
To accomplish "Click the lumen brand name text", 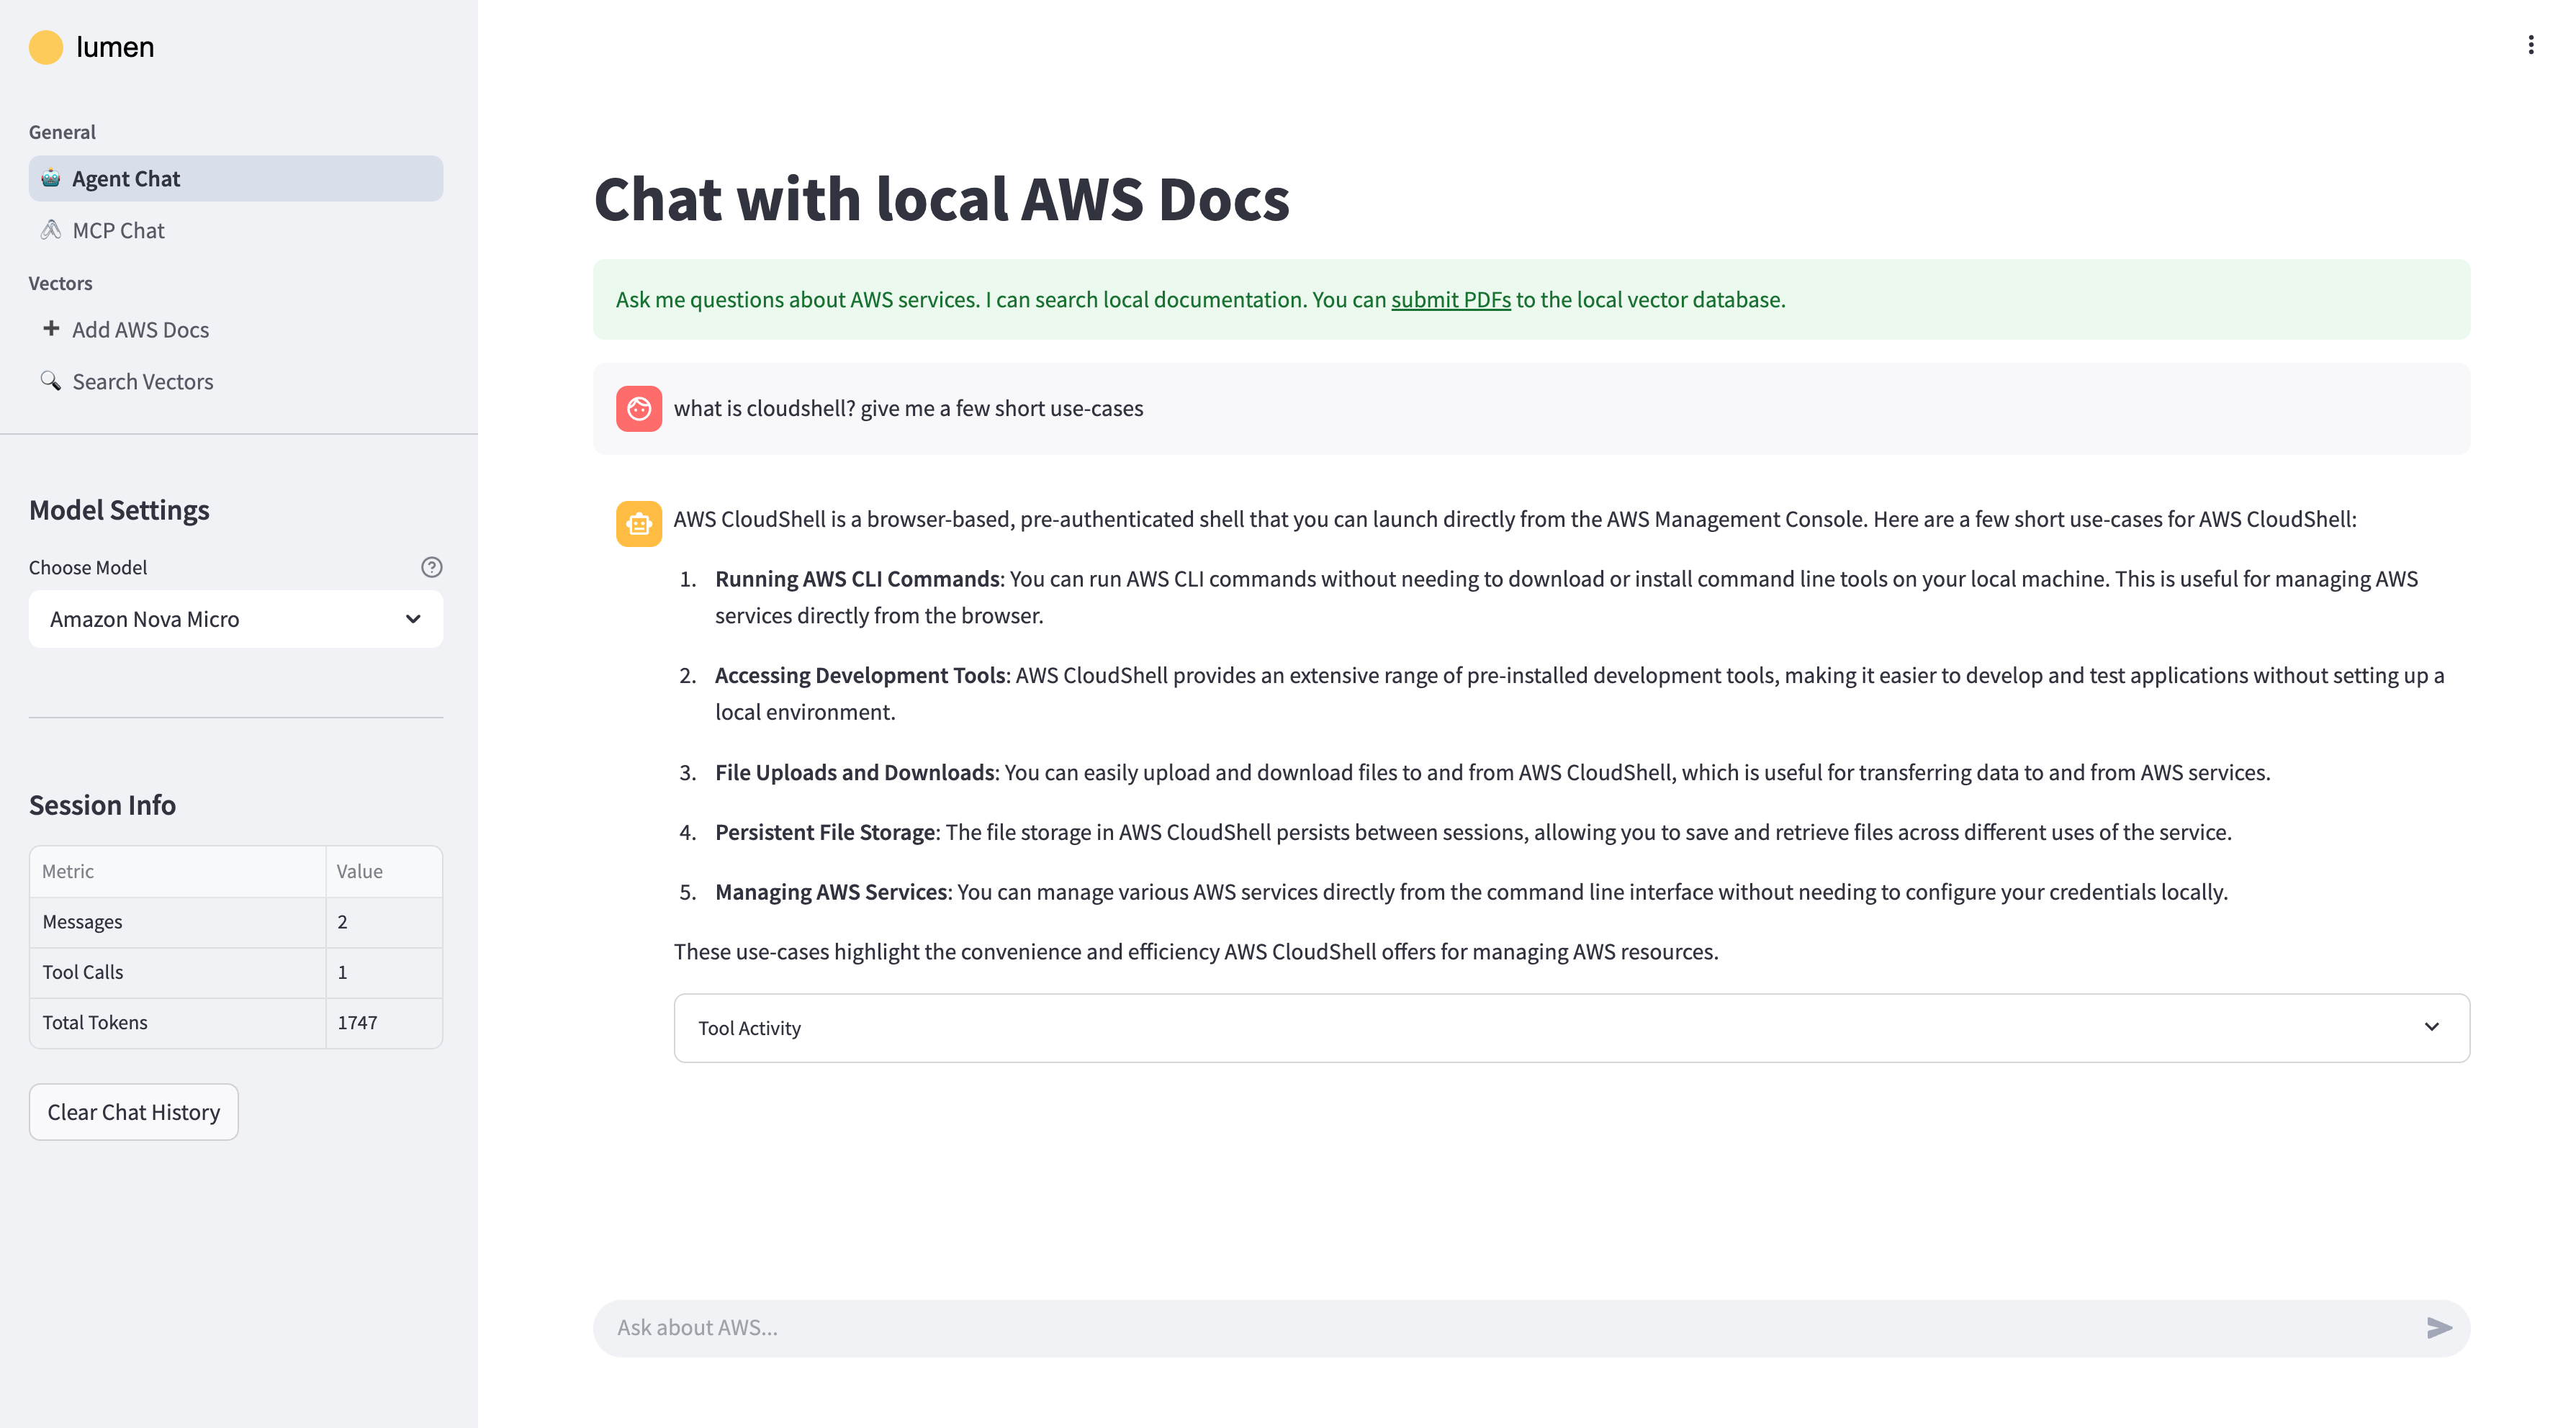I will pos(115,47).
